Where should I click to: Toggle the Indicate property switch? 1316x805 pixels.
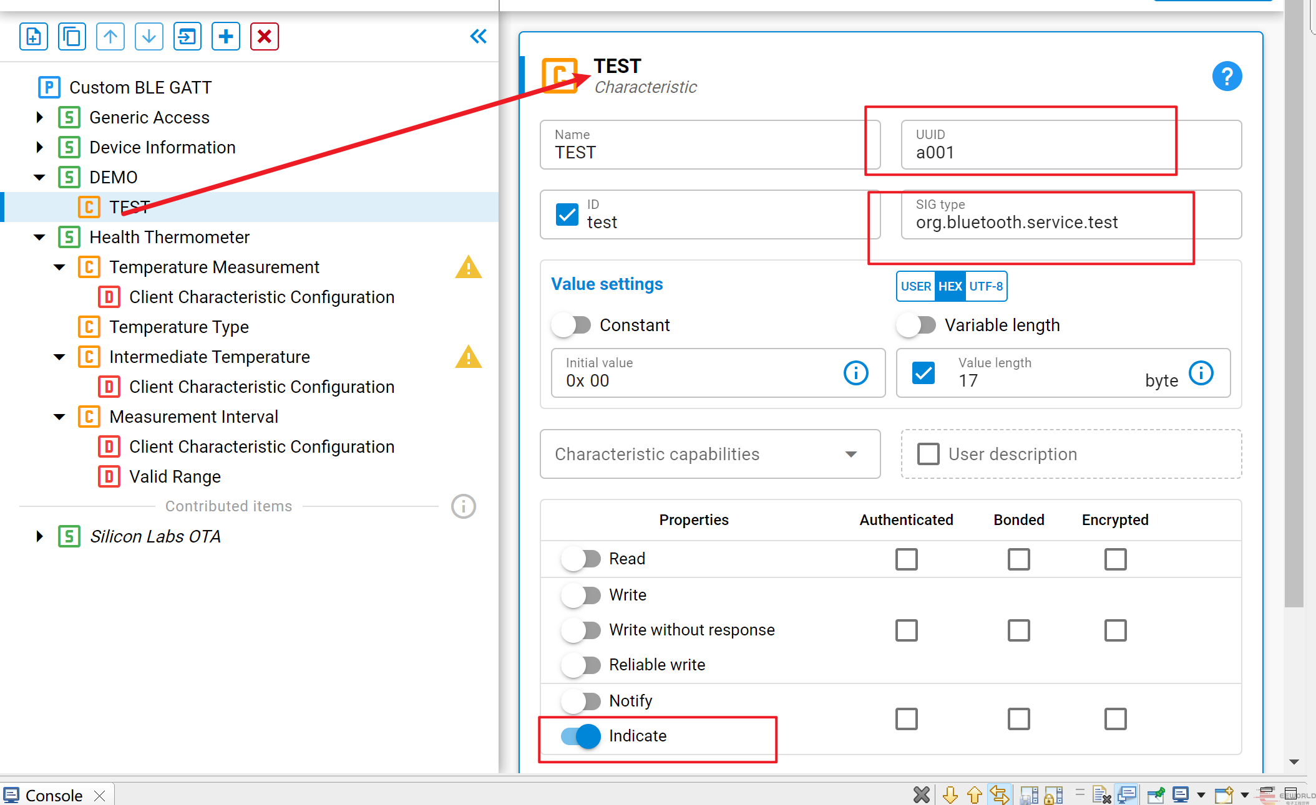(x=580, y=736)
